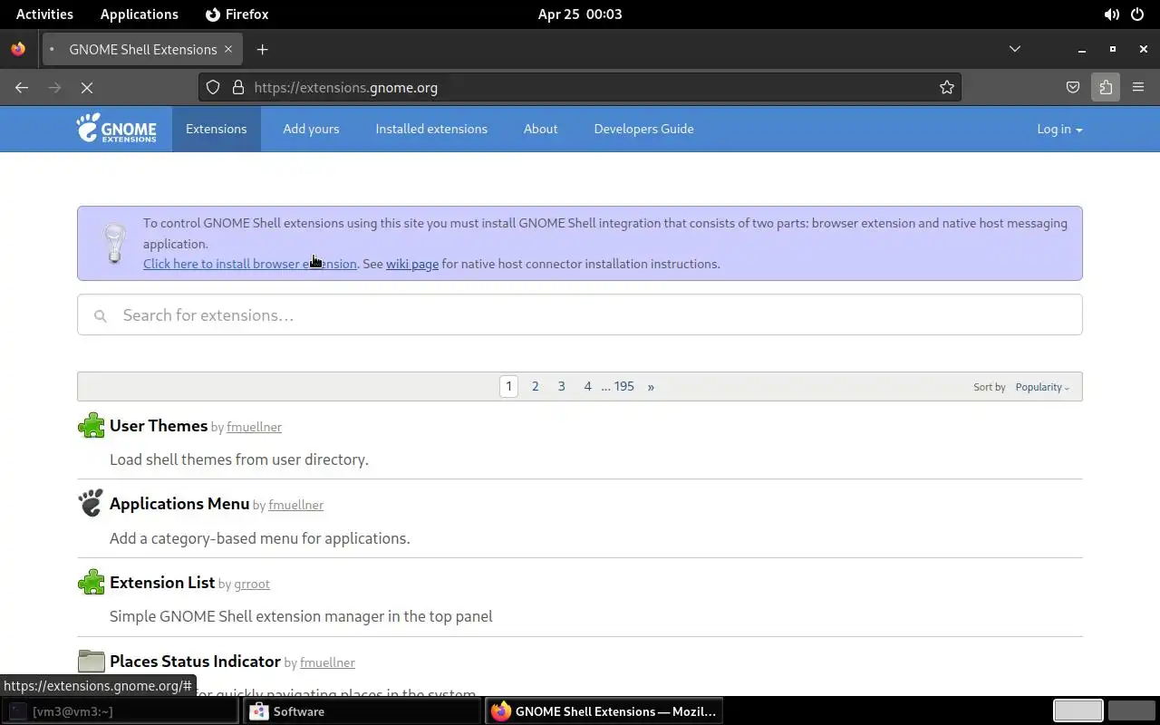Go to results page 3
This screenshot has height=725, width=1160.
click(561, 386)
